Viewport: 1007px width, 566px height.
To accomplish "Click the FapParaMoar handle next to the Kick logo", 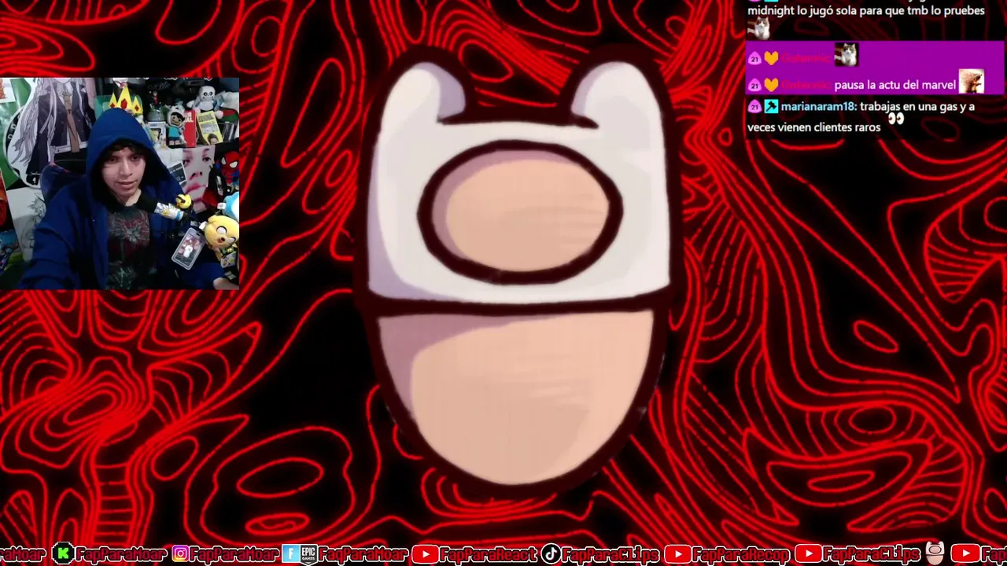I will tap(120, 554).
